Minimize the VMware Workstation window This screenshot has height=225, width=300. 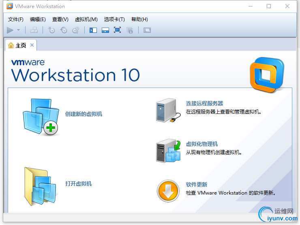coord(251,6)
